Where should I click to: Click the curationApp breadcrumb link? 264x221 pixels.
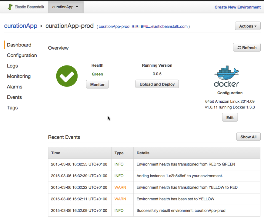pos(21,26)
